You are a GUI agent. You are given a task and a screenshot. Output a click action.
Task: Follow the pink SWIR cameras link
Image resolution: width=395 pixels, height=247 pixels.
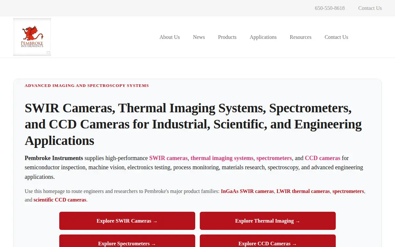click(169, 158)
